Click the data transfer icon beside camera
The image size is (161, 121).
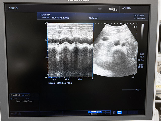point(16,114)
